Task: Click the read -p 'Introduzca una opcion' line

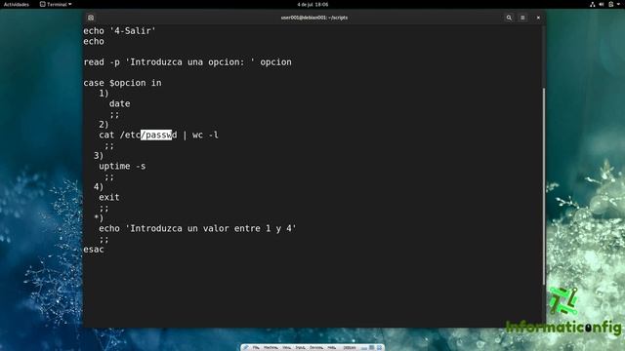Action: pyautogui.click(x=187, y=62)
